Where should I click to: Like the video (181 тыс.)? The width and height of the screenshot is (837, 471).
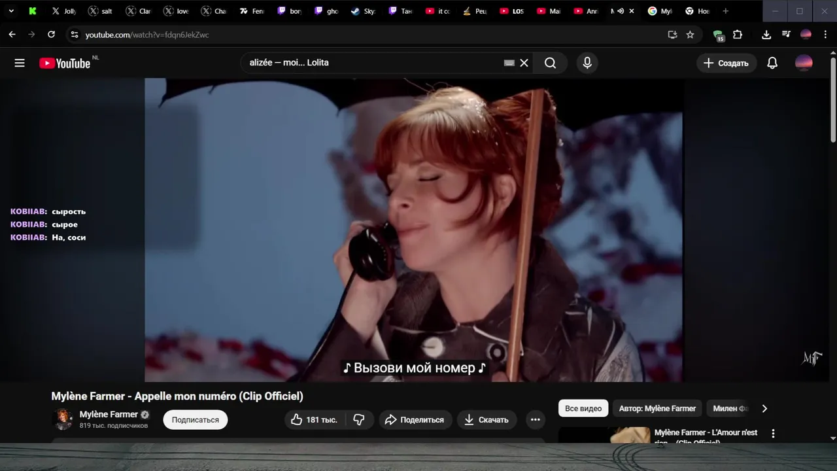click(x=315, y=420)
